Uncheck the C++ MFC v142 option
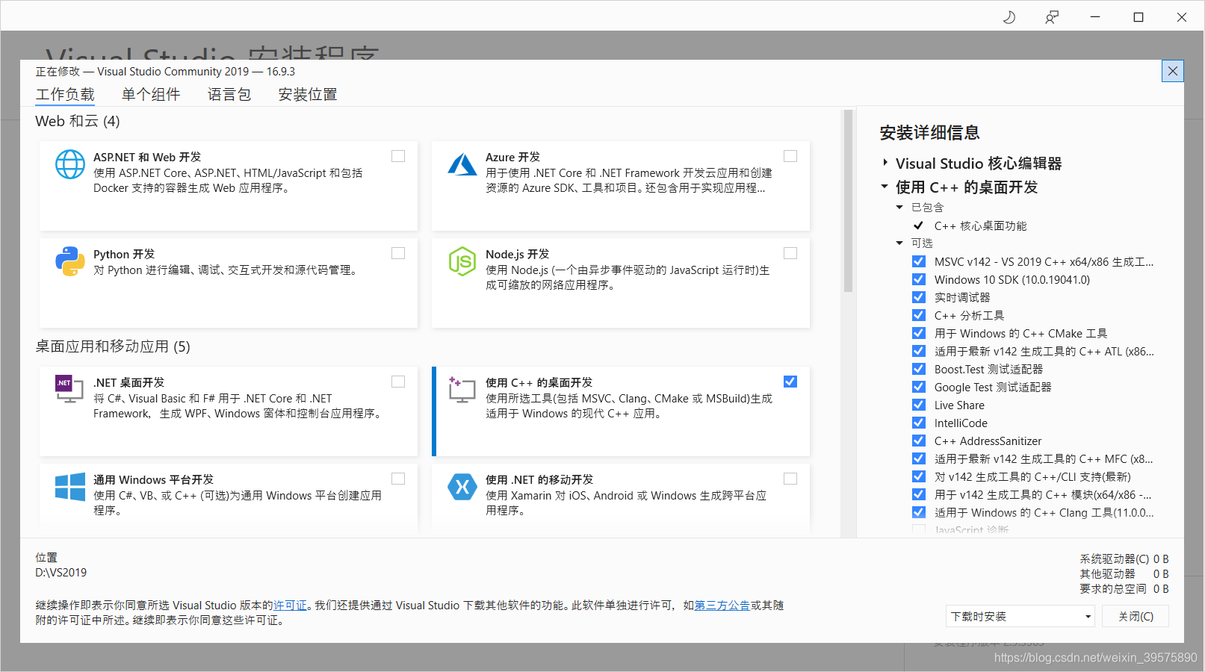This screenshot has height=672, width=1205. coord(919,458)
